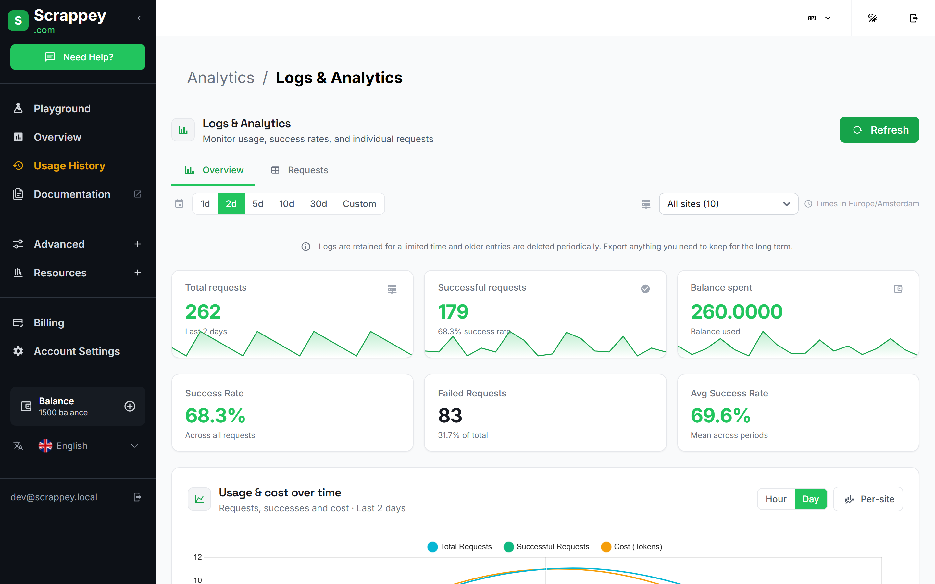Image resolution: width=935 pixels, height=584 pixels.
Task: Toggle Cost (Tokens) orange legend swatch
Action: coord(606,547)
